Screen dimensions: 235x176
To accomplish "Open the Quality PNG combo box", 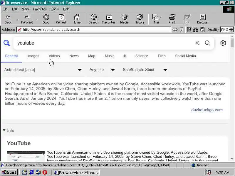I will (227, 30).
